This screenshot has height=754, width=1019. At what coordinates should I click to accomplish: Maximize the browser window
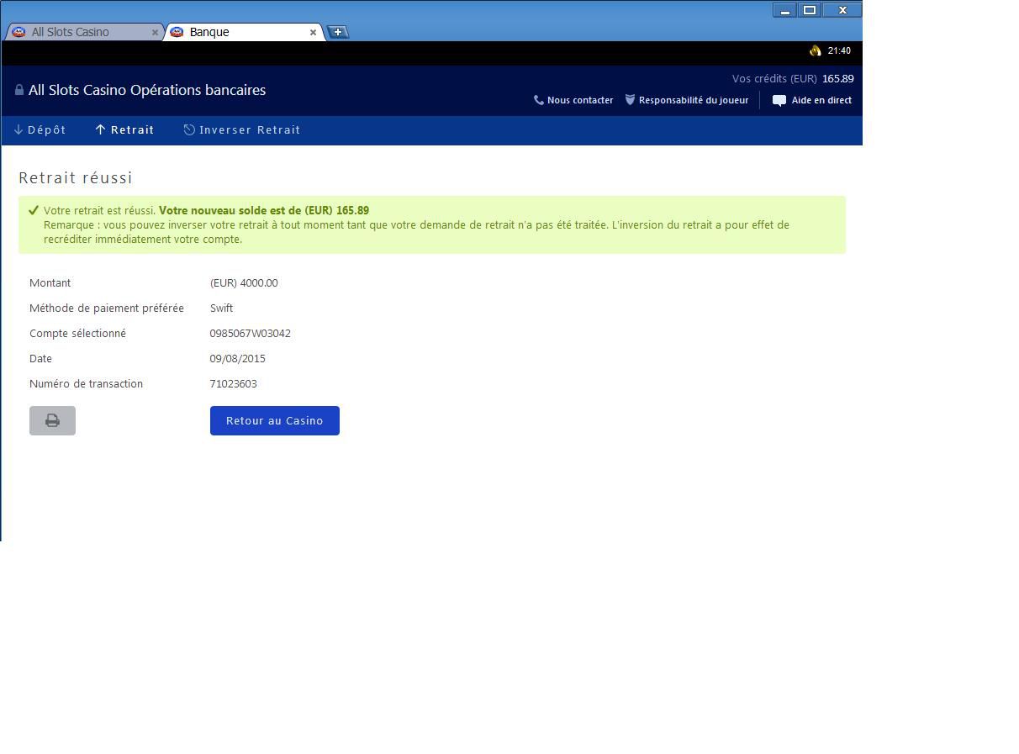810,10
